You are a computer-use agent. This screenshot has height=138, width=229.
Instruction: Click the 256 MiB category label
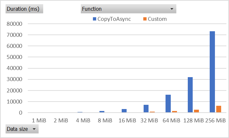point(216,120)
